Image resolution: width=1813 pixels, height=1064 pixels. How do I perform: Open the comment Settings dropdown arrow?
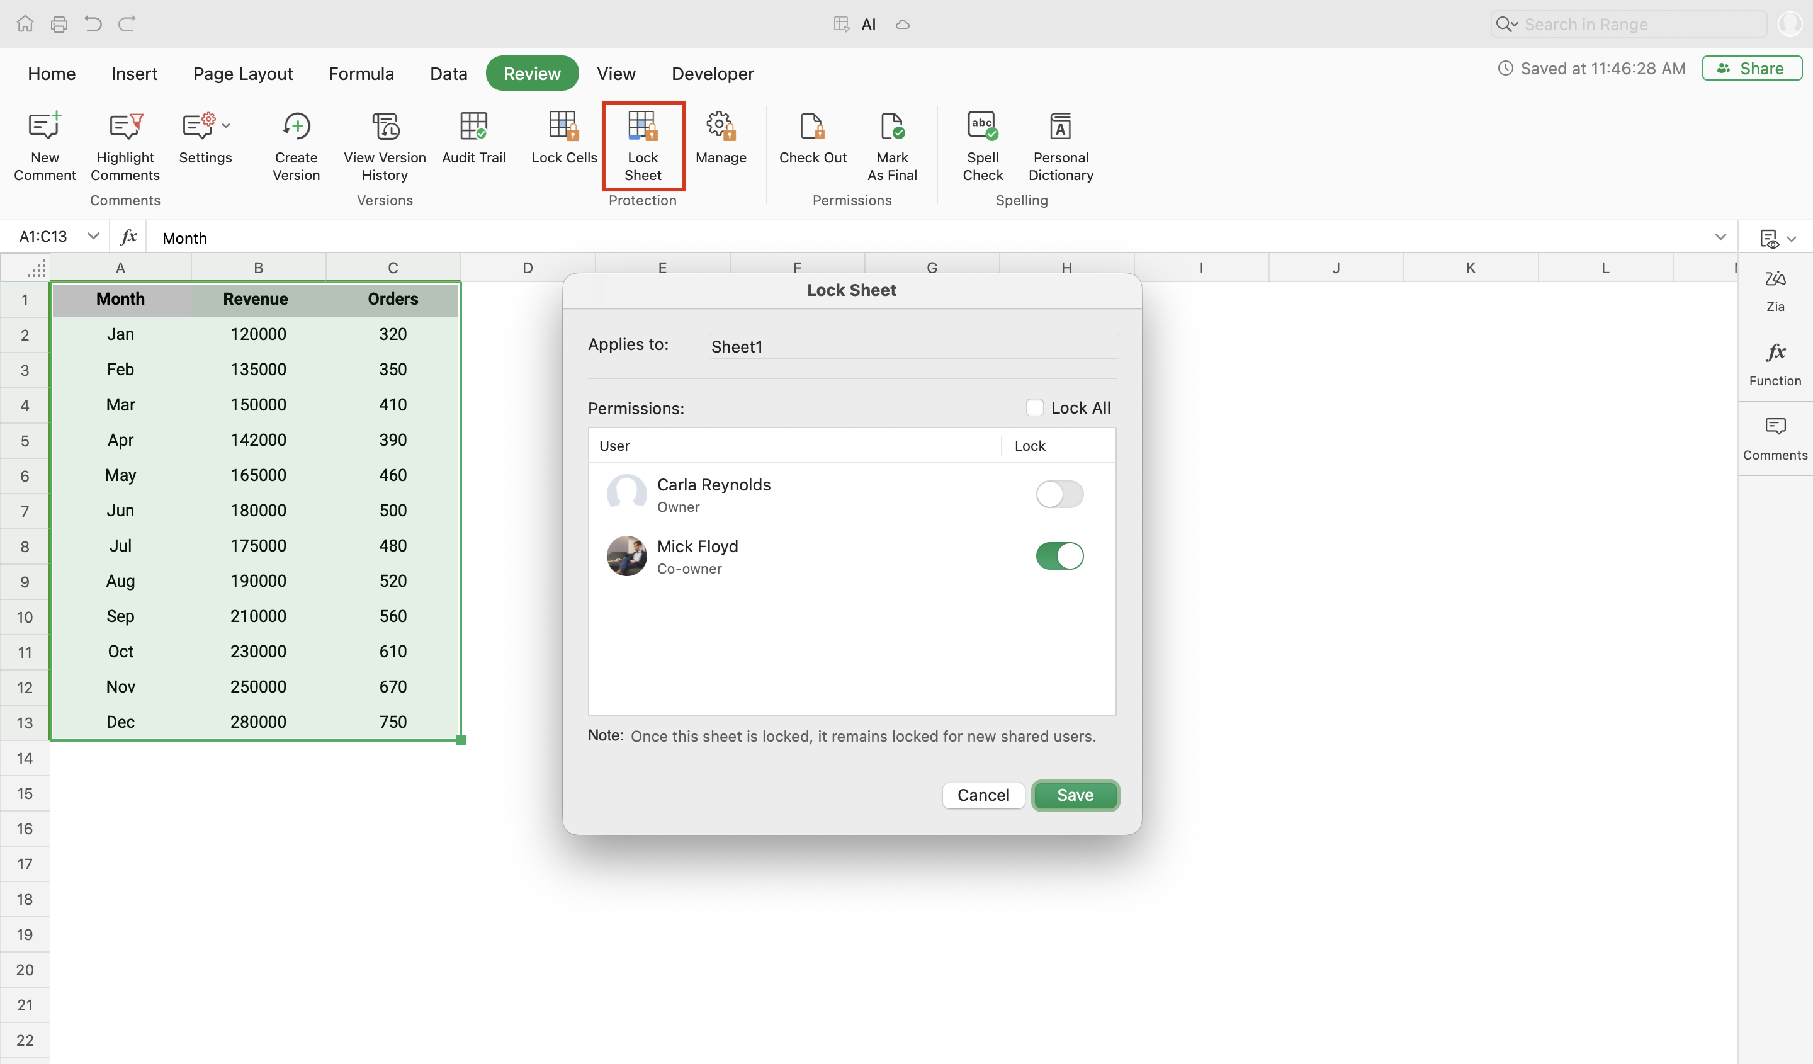[x=227, y=126]
